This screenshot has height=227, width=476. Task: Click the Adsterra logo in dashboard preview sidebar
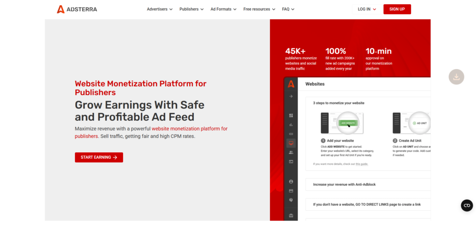point(291,84)
